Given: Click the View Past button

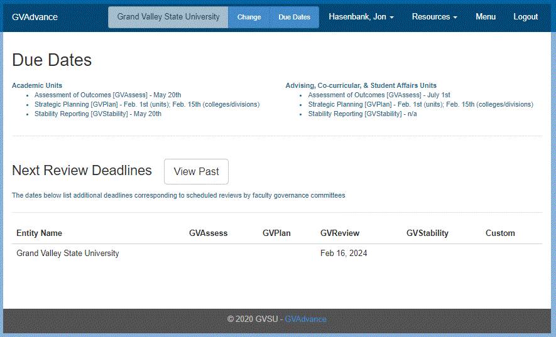Looking at the screenshot, I should [196, 171].
